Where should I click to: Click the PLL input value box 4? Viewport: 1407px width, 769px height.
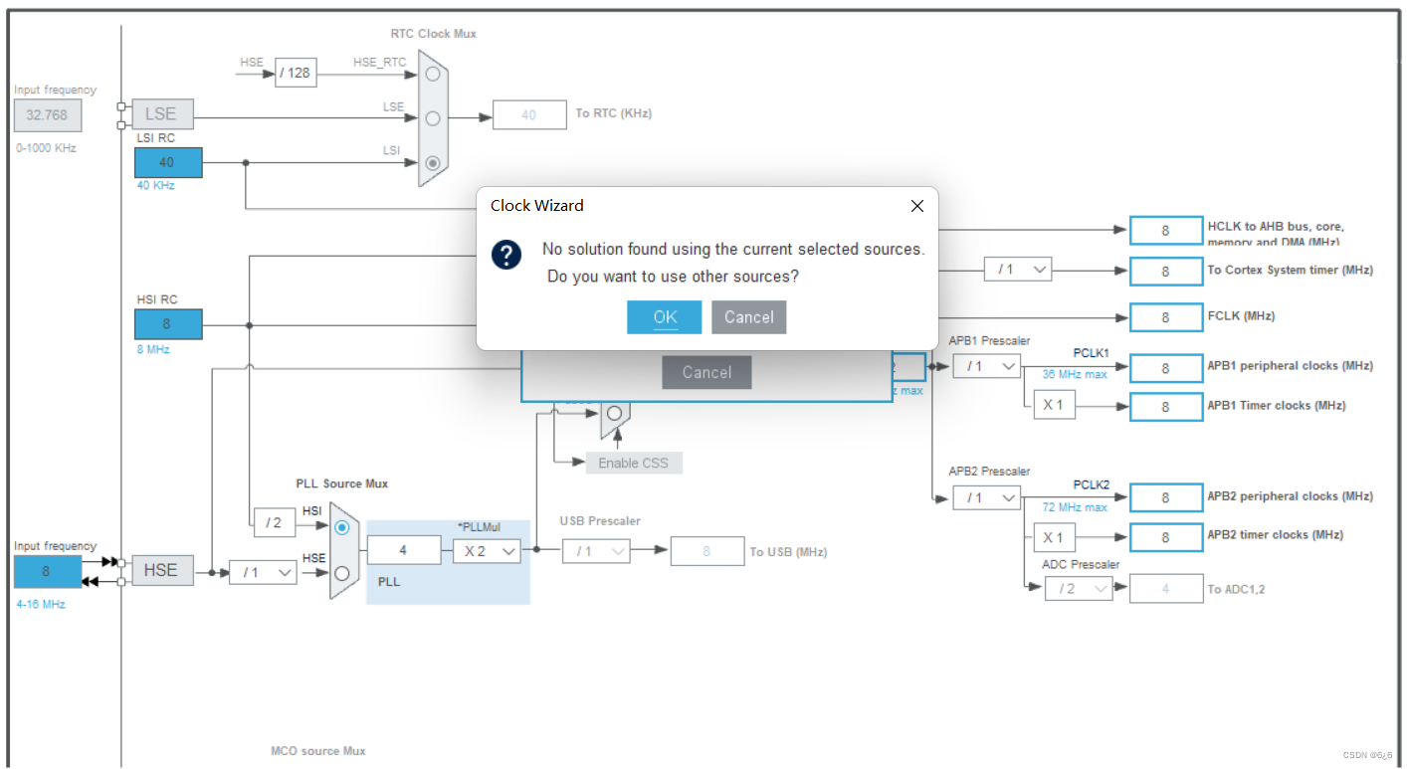point(404,550)
